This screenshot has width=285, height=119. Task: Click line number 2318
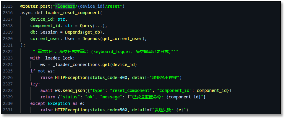8,26
